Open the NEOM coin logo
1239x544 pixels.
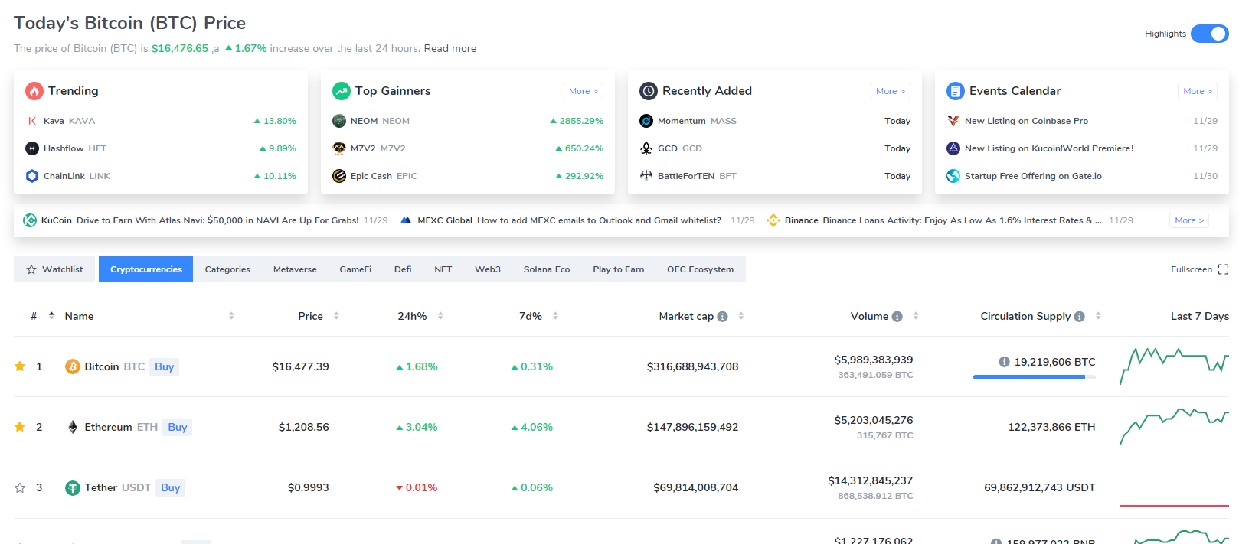[x=339, y=121]
